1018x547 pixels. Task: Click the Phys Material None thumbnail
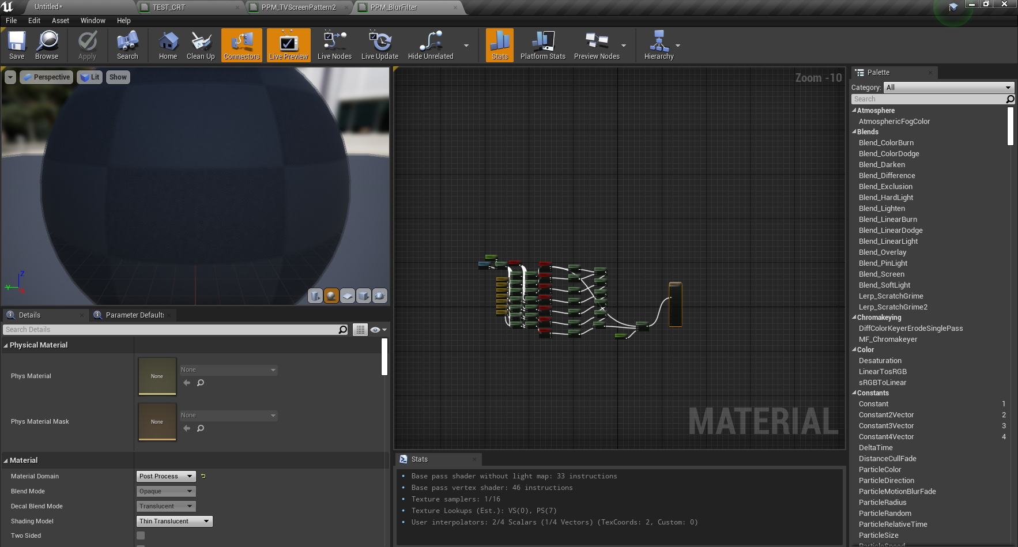point(157,376)
